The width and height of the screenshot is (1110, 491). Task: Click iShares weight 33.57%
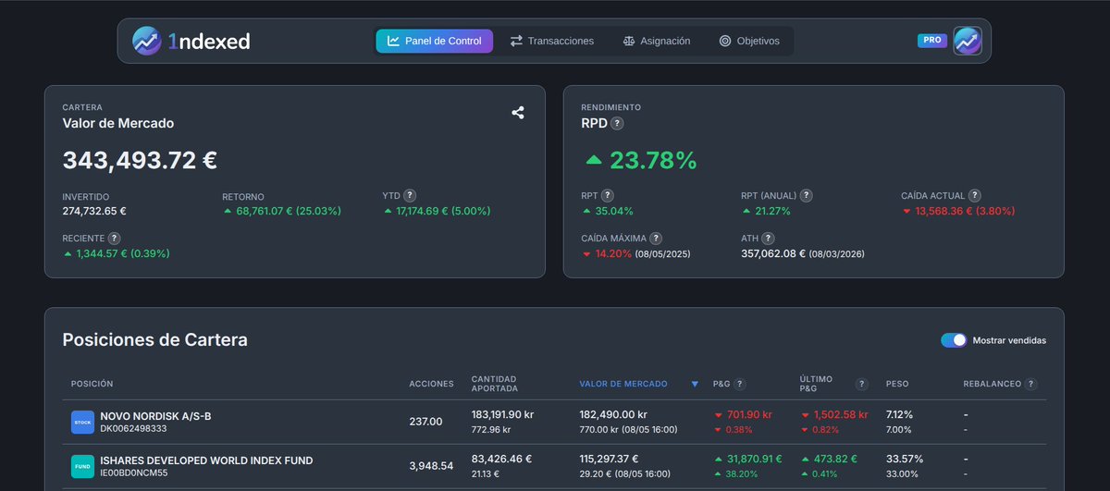coord(904,460)
